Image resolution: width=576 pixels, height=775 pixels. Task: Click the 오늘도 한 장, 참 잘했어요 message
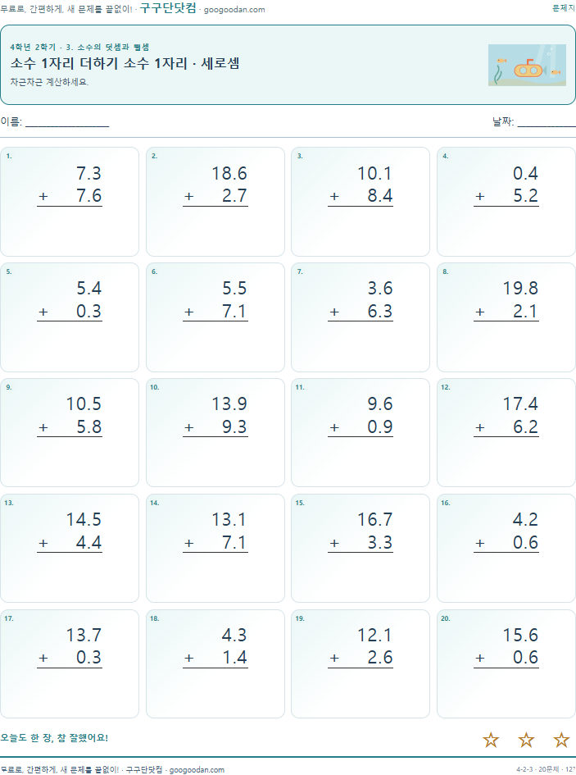pos(54,737)
